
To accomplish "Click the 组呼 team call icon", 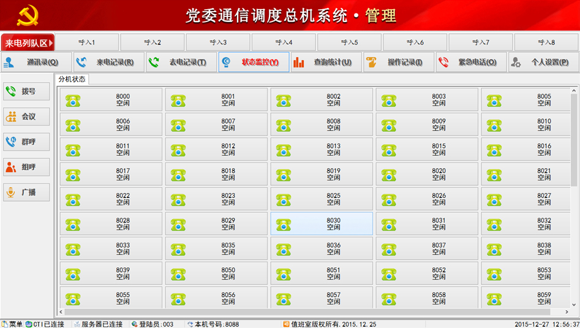I will (x=11, y=167).
